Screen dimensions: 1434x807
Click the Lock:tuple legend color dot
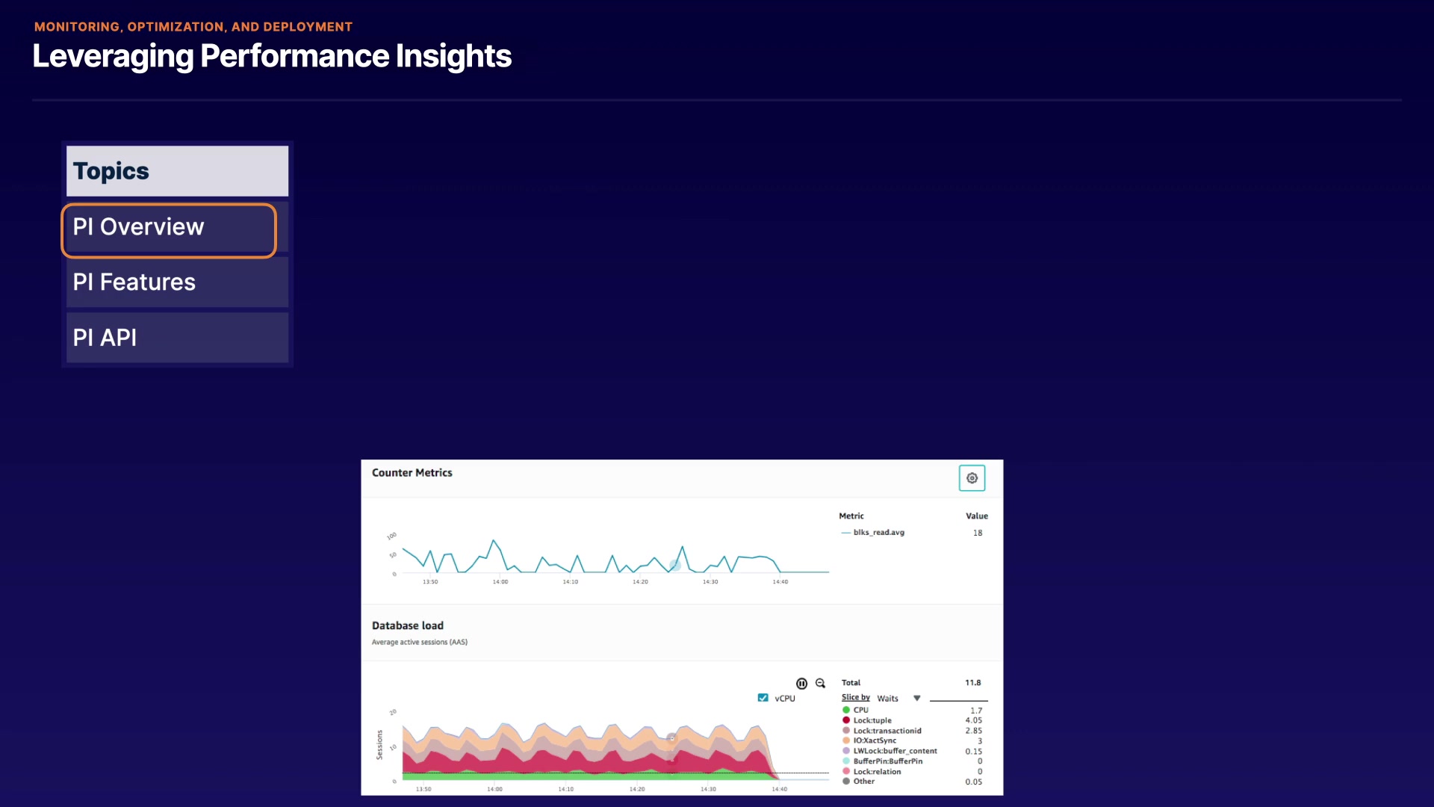(x=846, y=720)
